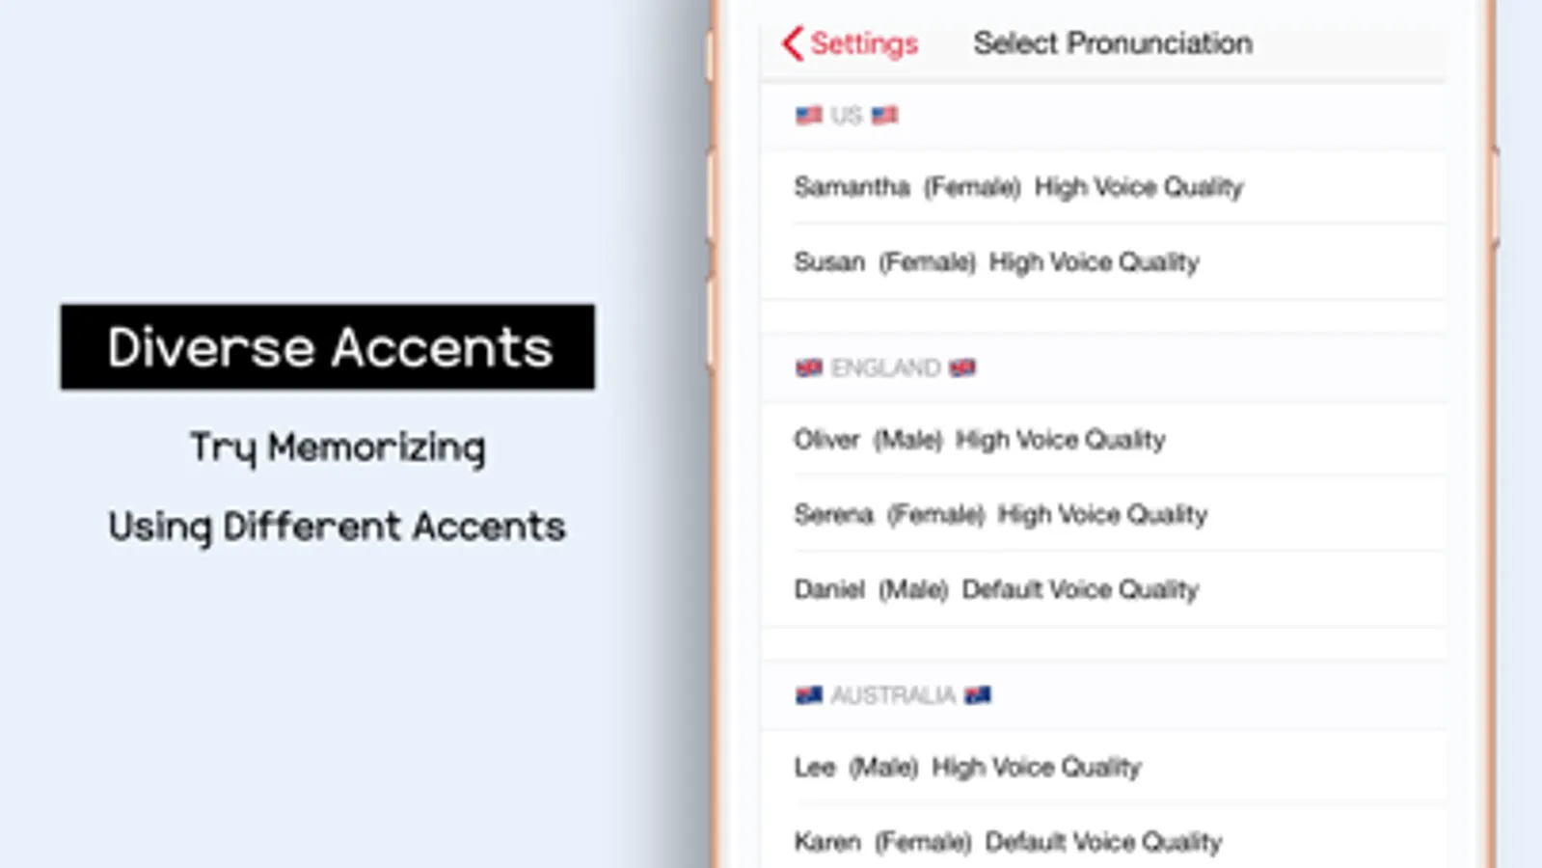Select Susan (Female) High Voice Quality

tap(1103, 262)
